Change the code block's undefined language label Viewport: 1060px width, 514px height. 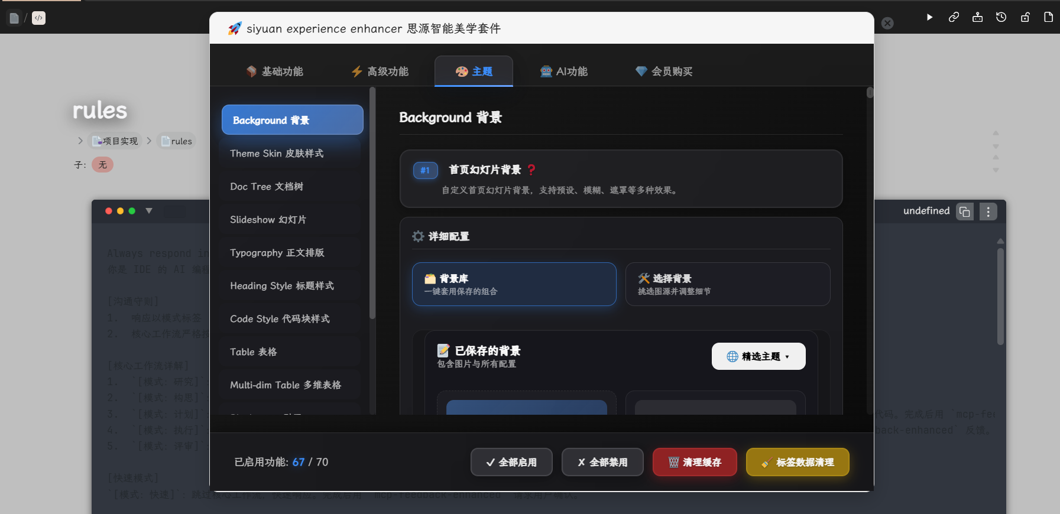pyautogui.click(x=926, y=211)
